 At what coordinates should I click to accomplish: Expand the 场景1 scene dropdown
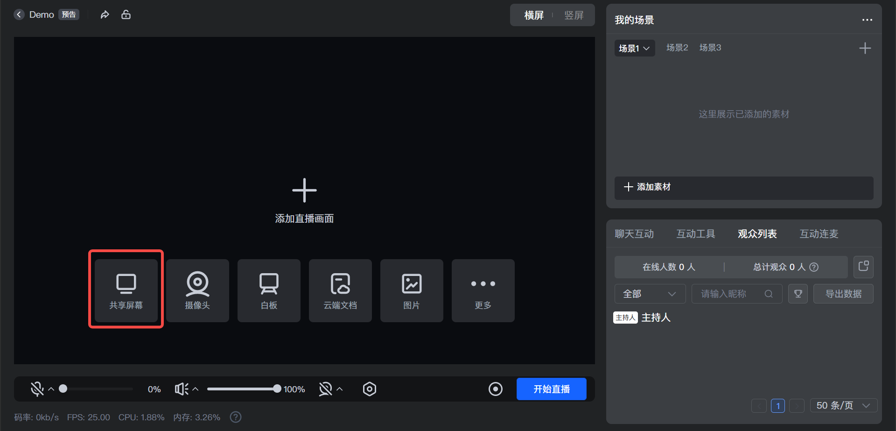(x=634, y=48)
